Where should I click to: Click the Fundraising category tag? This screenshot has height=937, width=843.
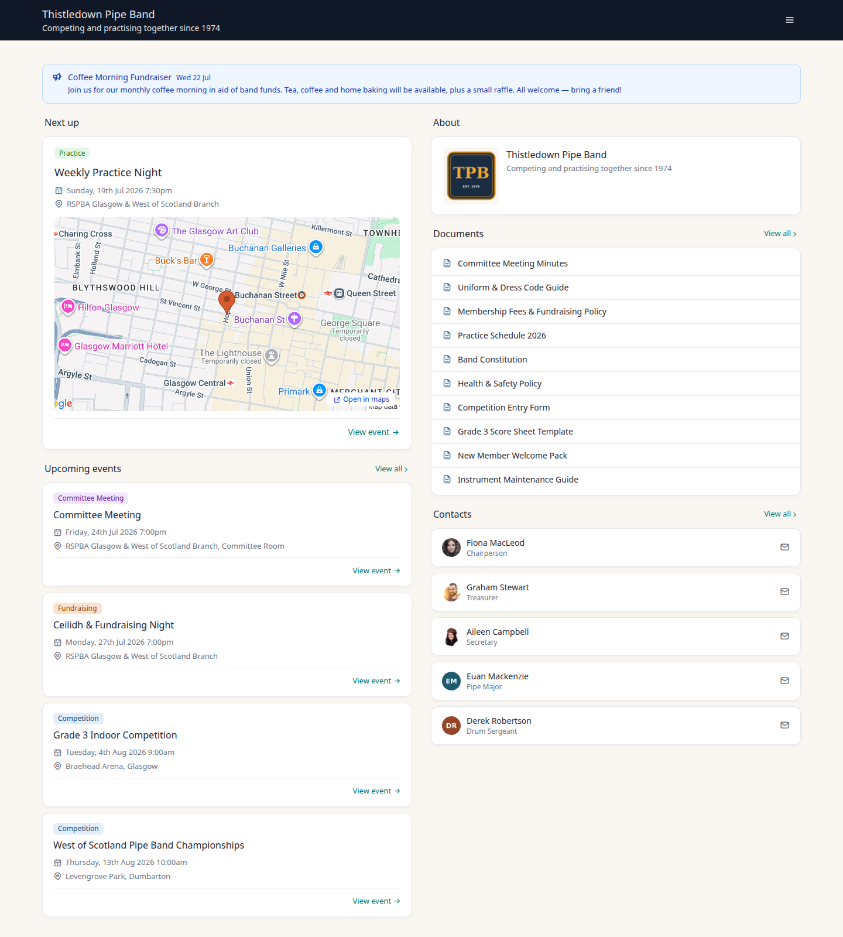point(77,608)
